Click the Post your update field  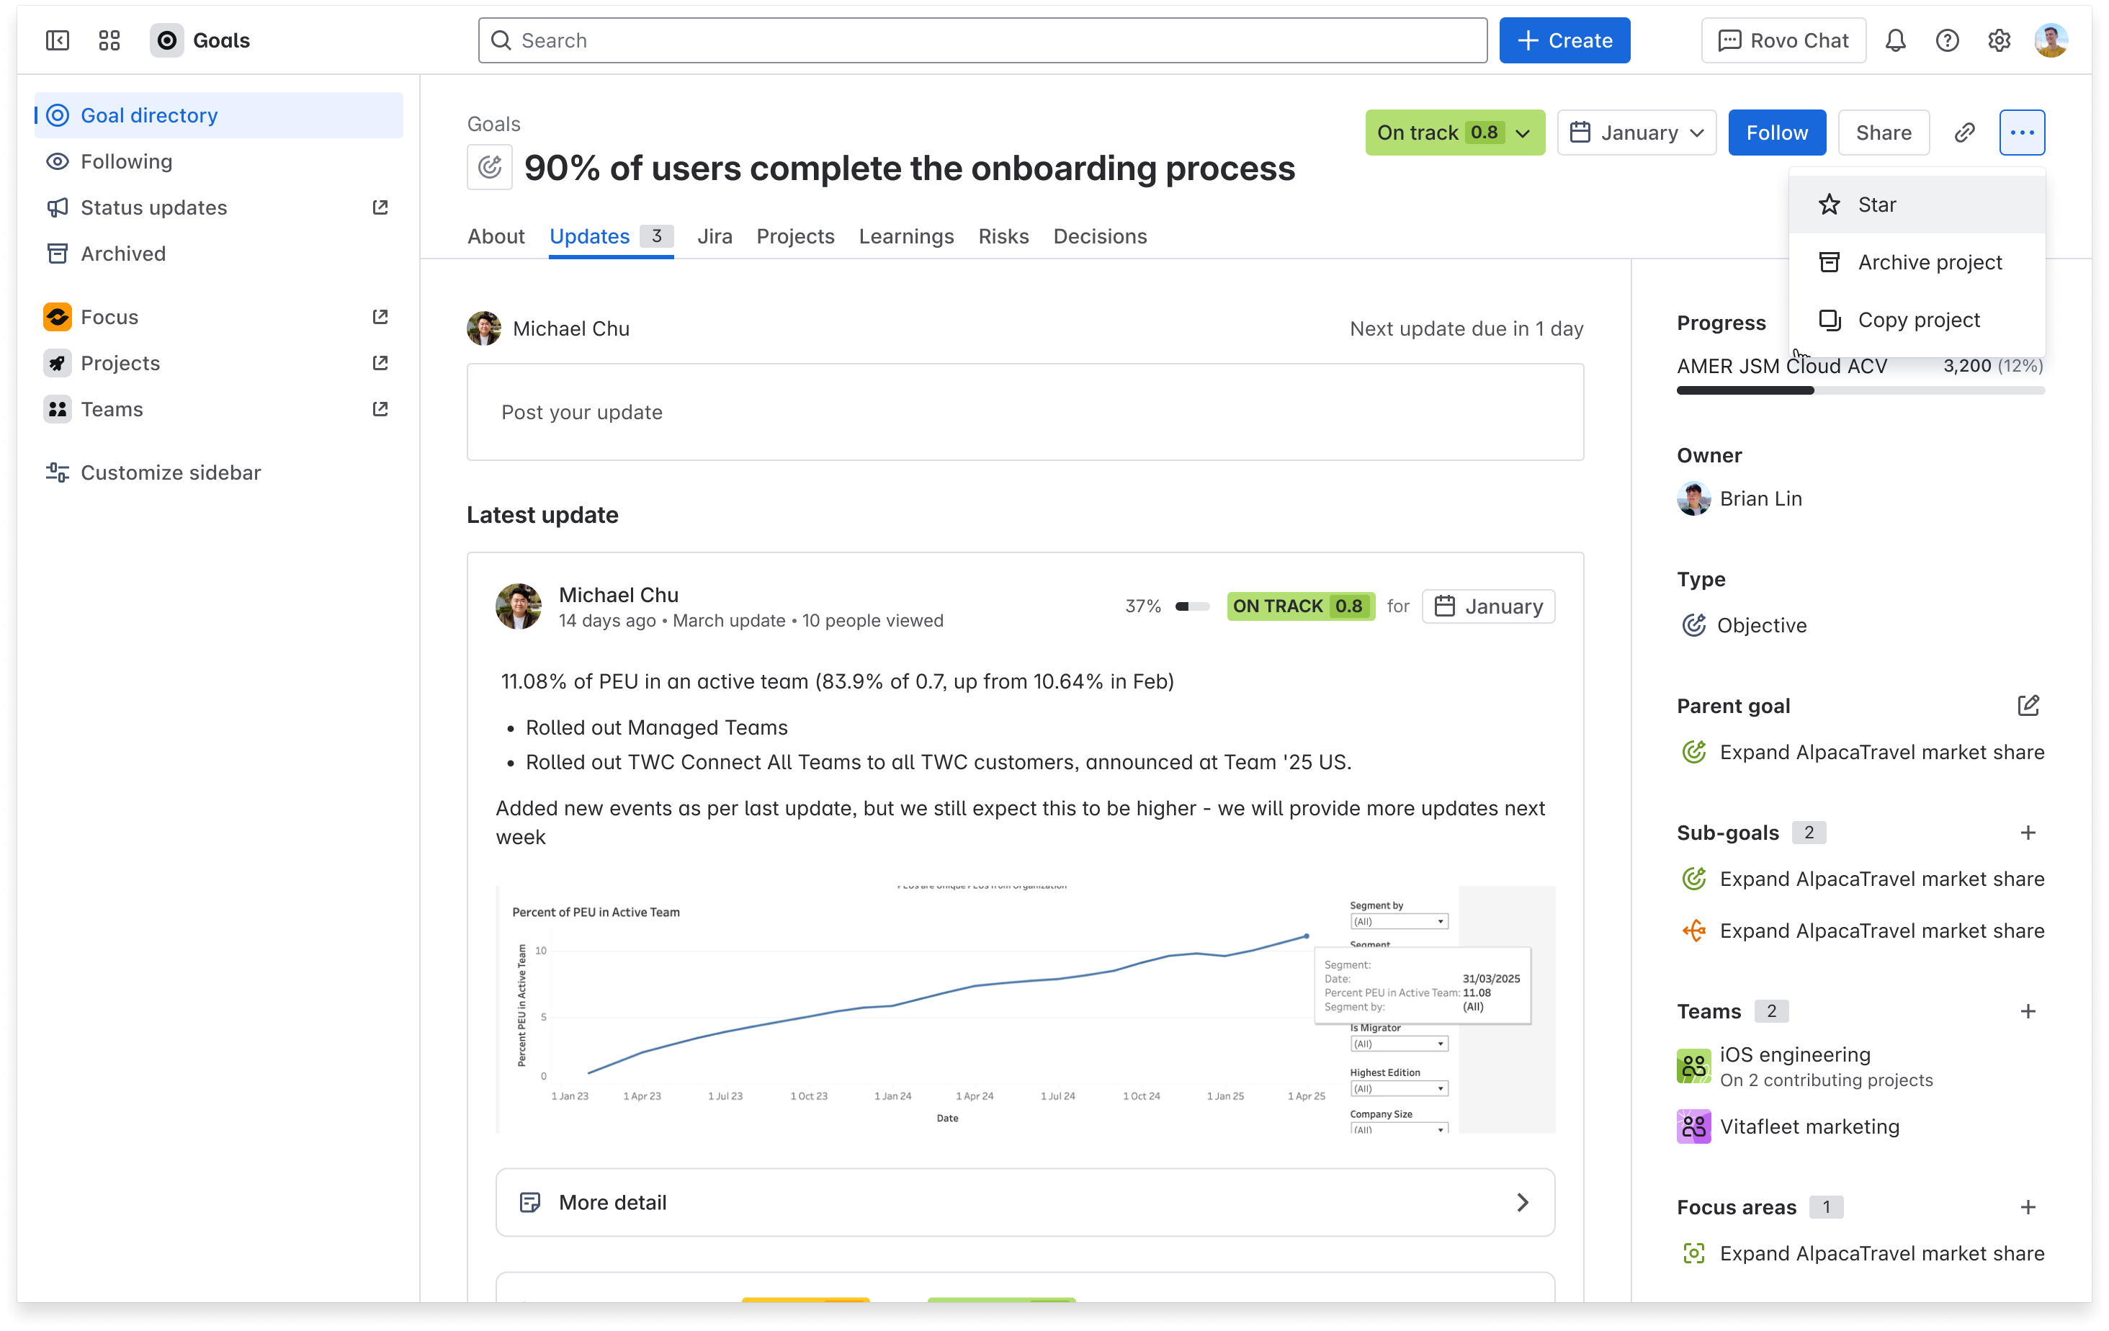[x=1025, y=413]
